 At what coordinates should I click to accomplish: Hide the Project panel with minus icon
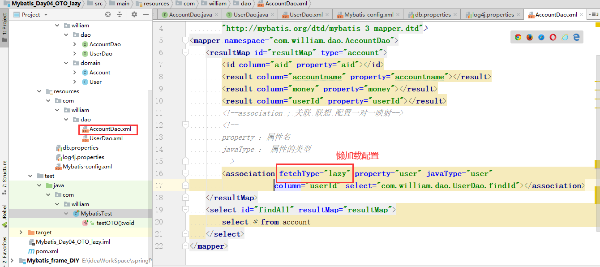146,14
